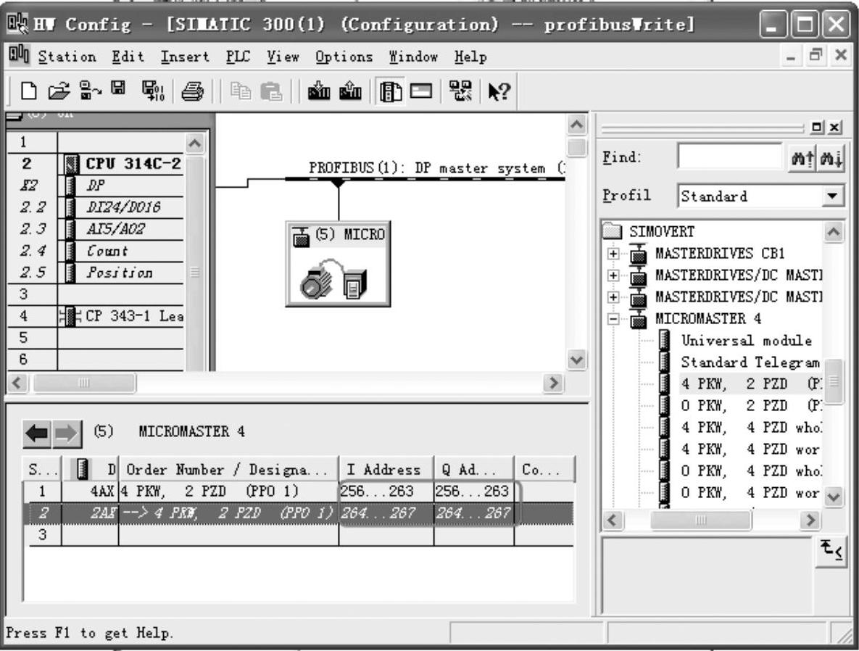Select the MICROMASTER slave on PROFIBUS line

click(338, 264)
